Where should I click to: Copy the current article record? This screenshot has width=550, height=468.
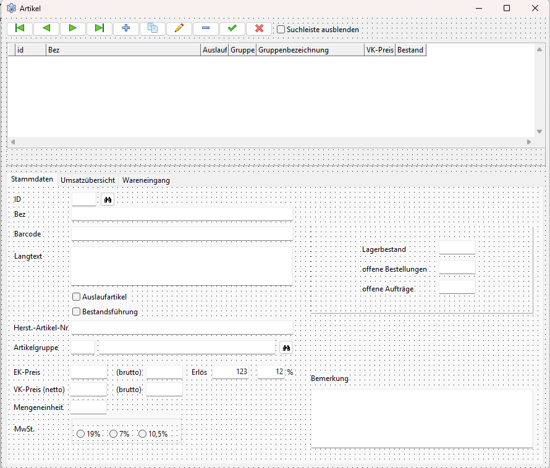(153, 28)
